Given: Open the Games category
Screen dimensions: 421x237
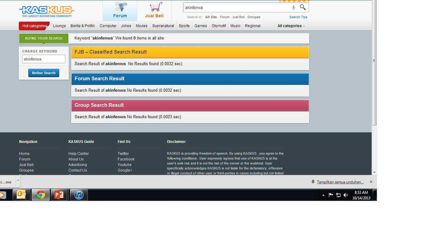Looking at the screenshot, I should point(201,26).
